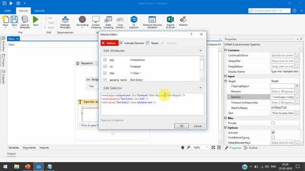This screenshot has height=171, width=305.
Task: Uncheck the aaname attribute checkbox
Action: click(105, 79)
